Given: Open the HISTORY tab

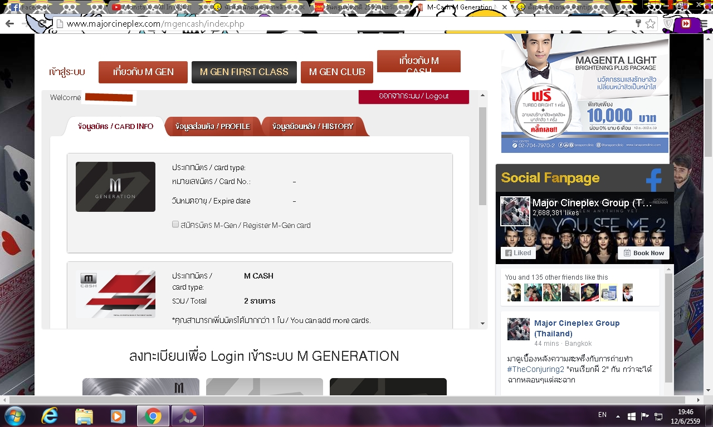Looking at the screenshot, I should click(313, 126).
